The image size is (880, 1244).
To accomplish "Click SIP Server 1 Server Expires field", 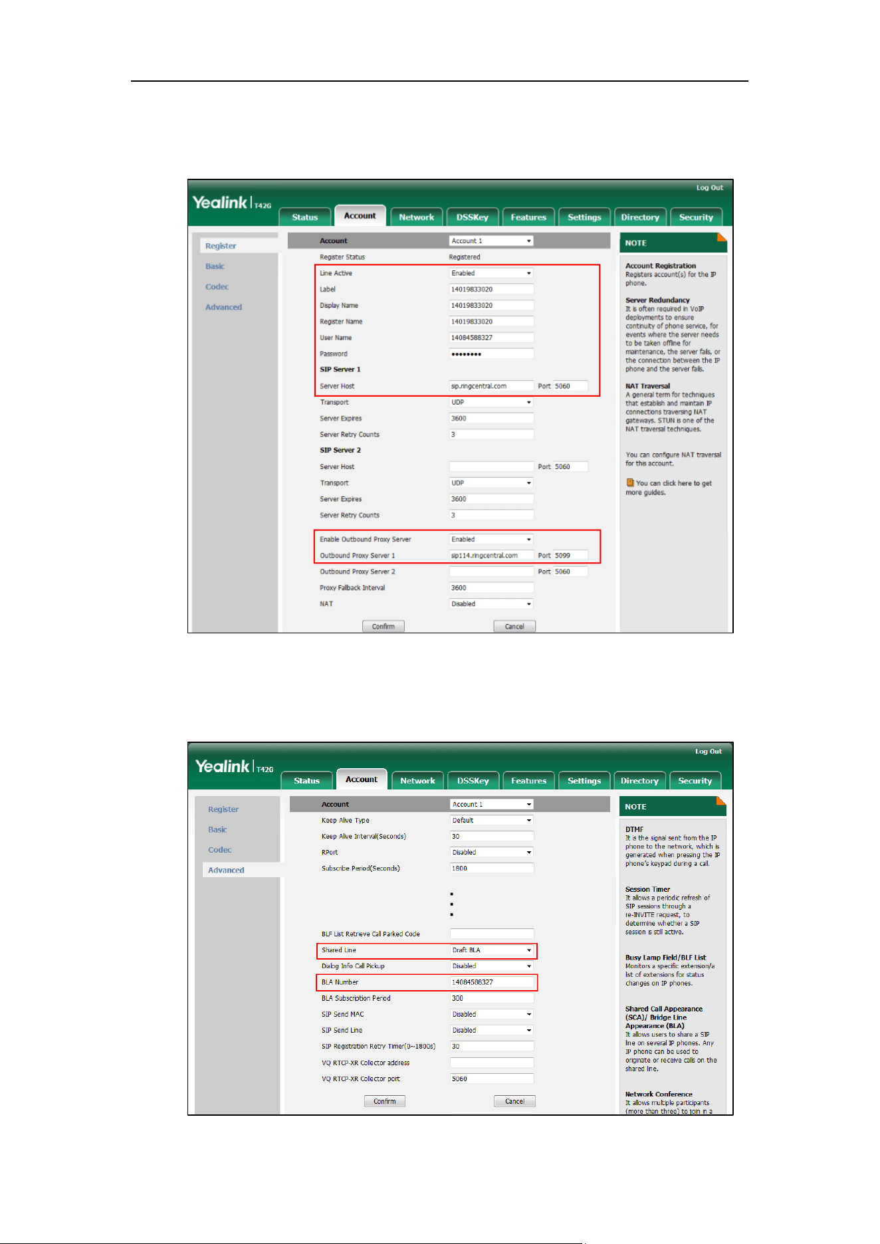I will click(x=491, y=419).
